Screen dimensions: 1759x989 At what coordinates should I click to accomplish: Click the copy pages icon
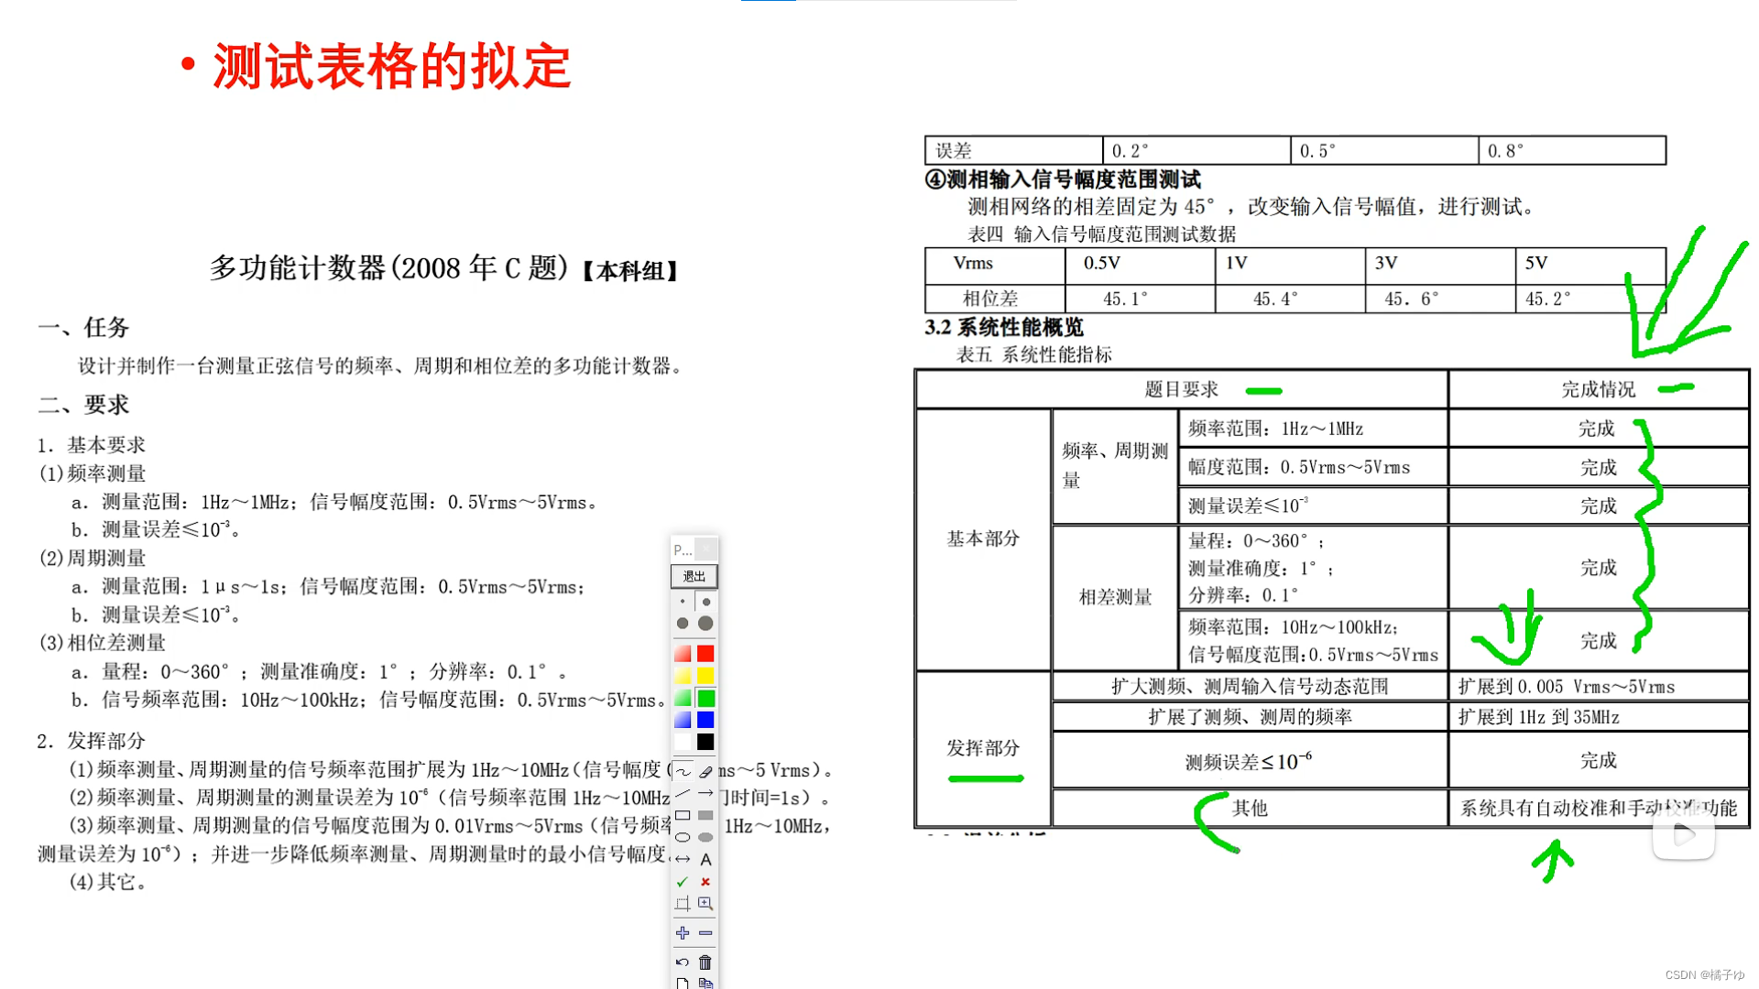point(705,984)
